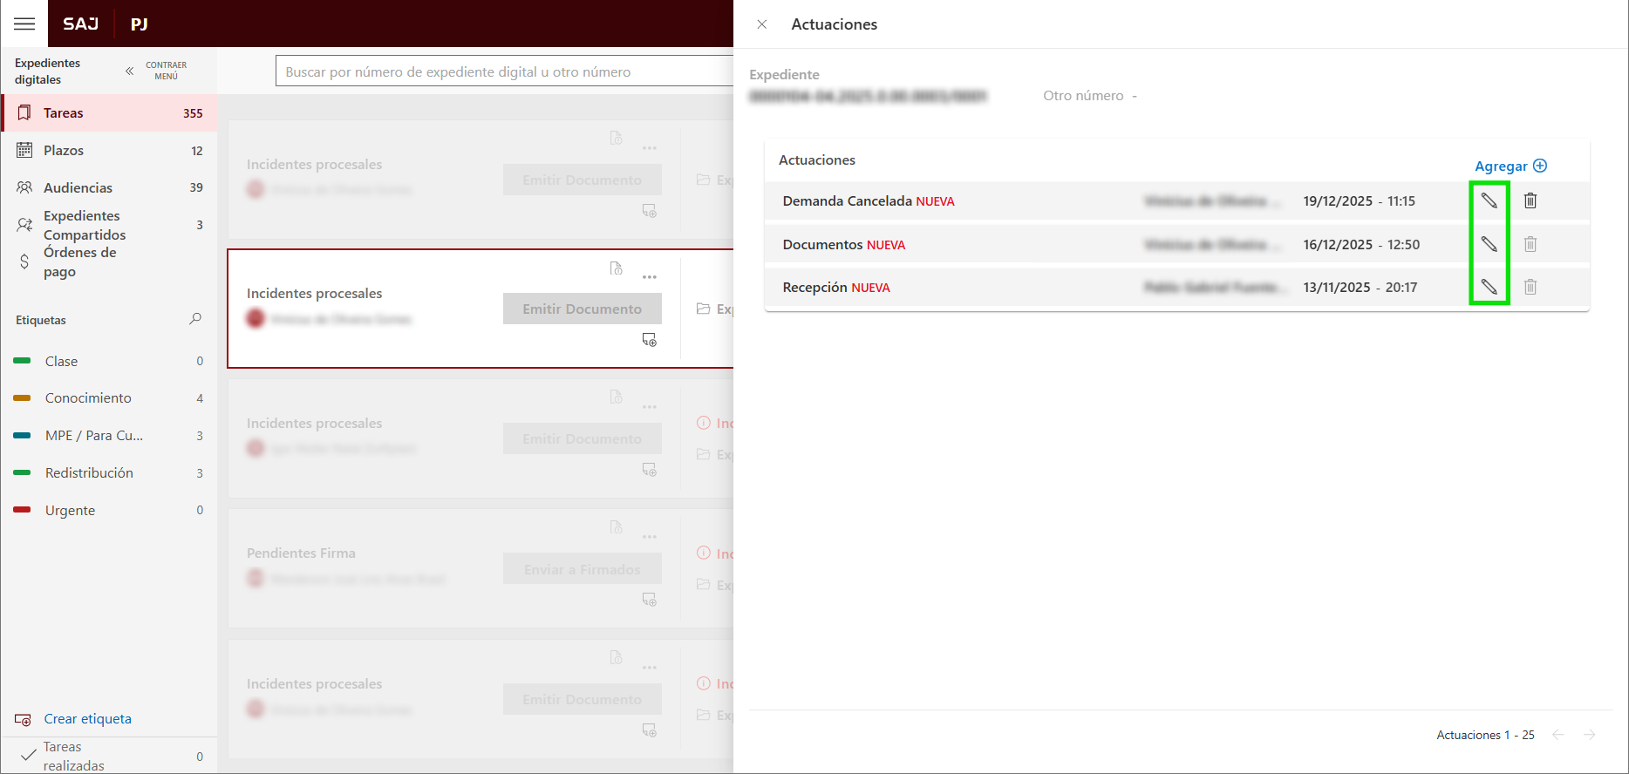Image resolution: width=1629 pixels, height=774 pixels.
Task: Click the red Urgente color bar
Action: pos(23,510)
